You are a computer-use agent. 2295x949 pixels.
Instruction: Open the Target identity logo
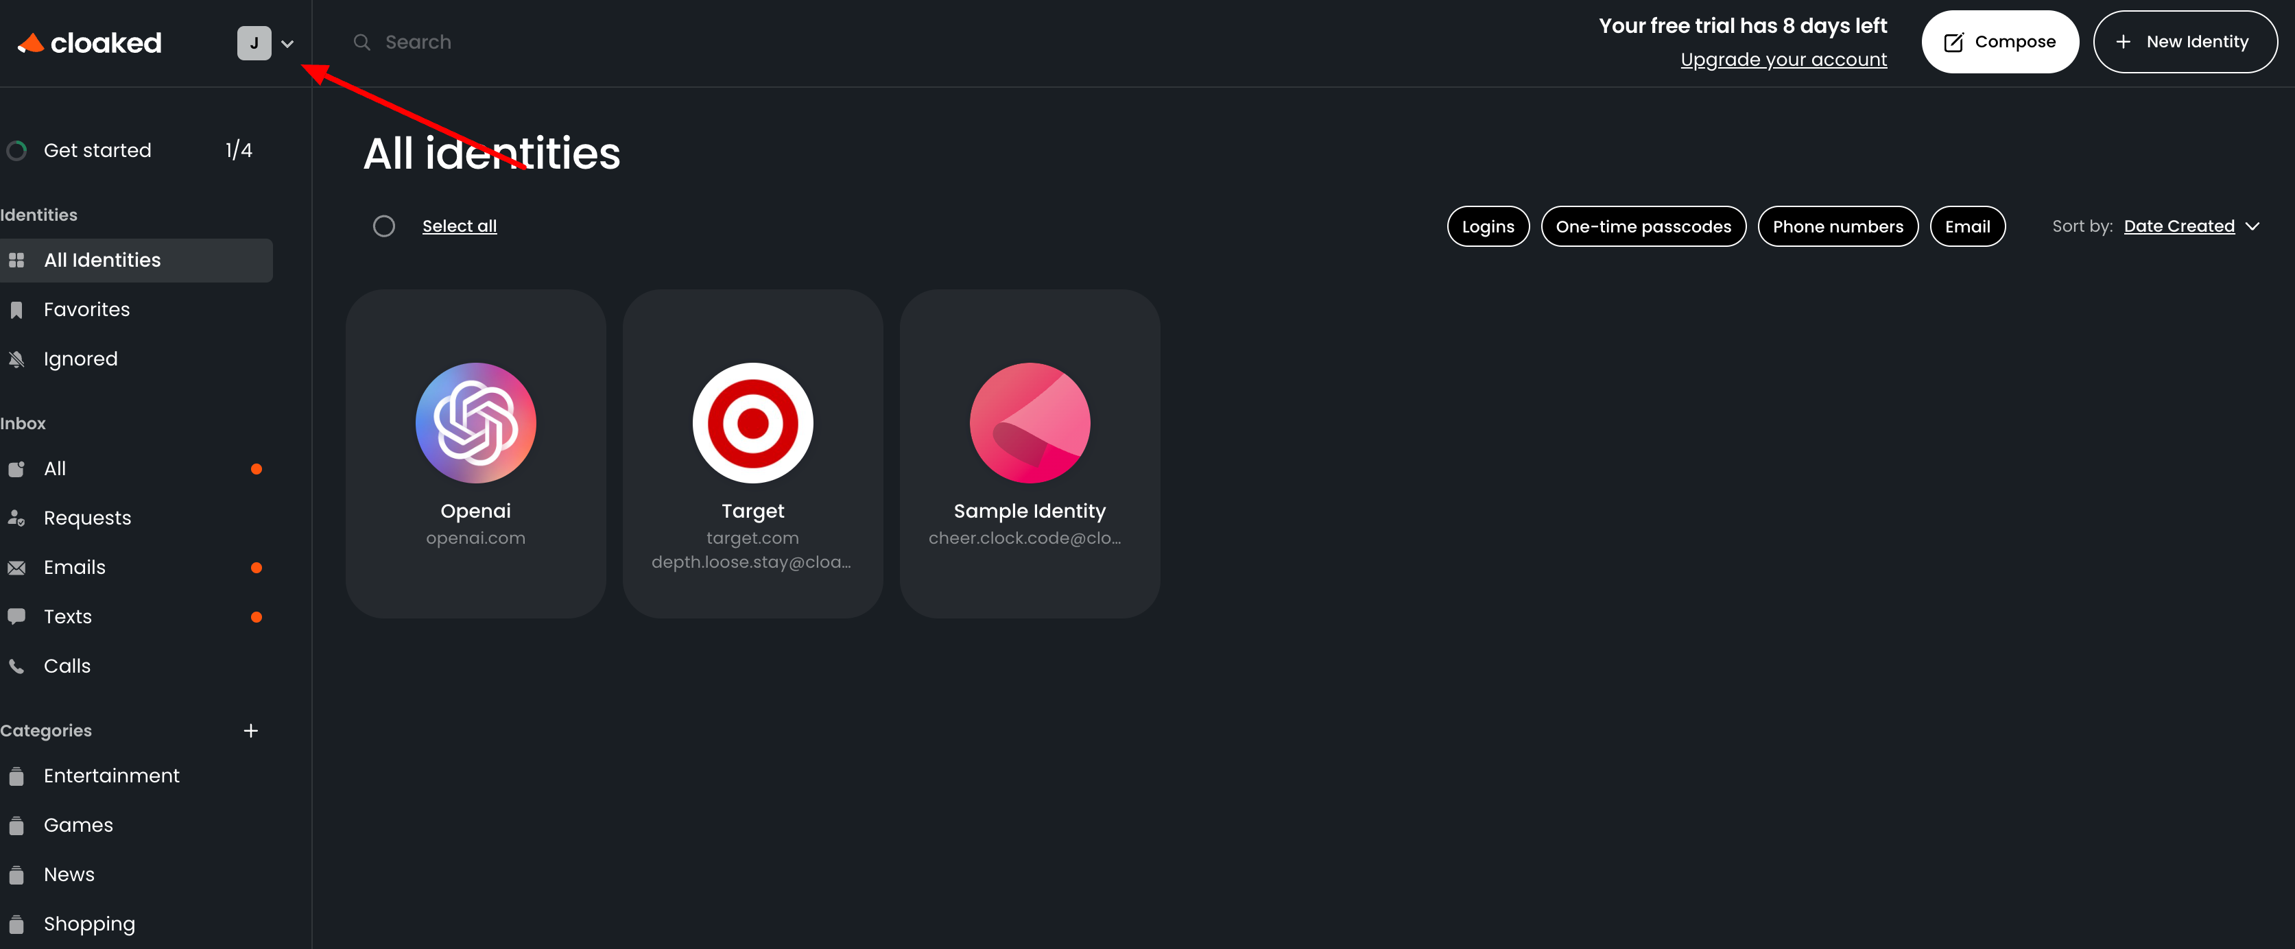point(753,423)
